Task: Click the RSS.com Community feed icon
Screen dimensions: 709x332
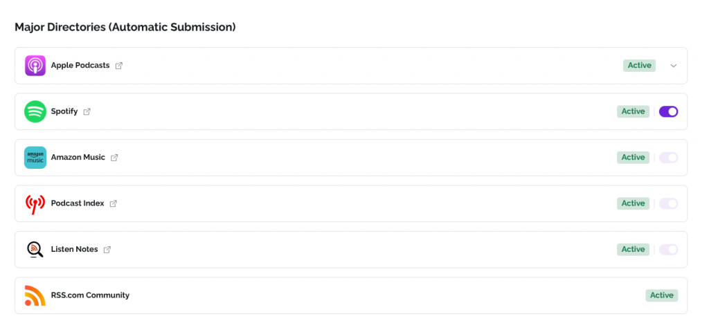Action: [35, 295]
